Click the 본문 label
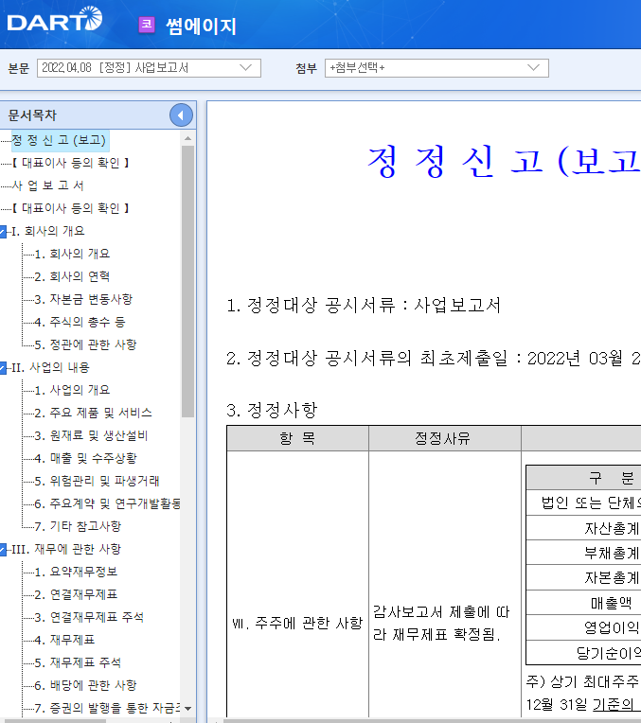 click(19, 68)
